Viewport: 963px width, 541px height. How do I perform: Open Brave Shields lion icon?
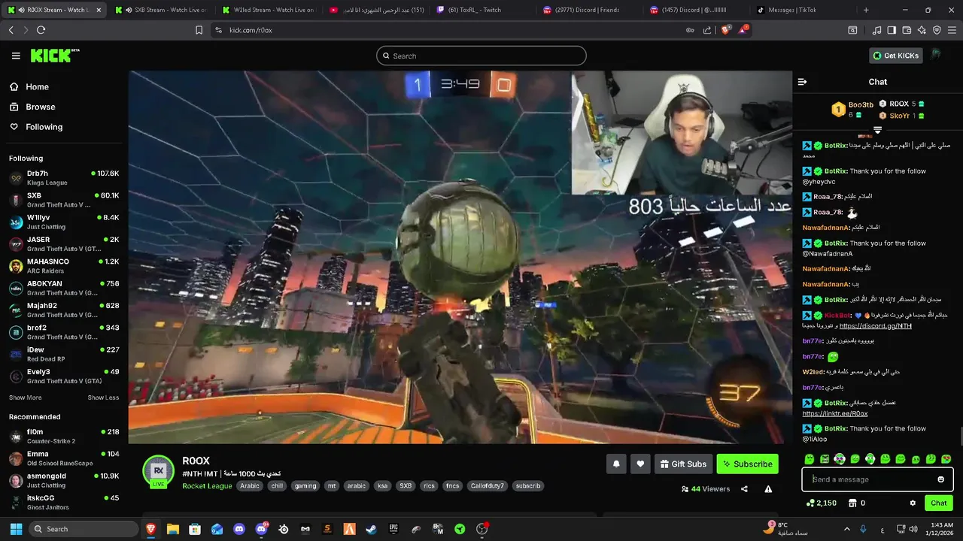(x=725, y=30)
